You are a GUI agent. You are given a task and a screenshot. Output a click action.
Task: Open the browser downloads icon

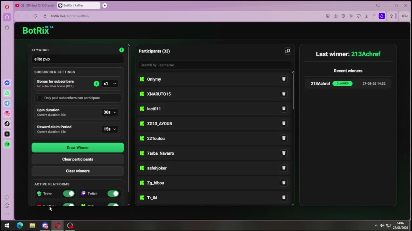[366, 16]
